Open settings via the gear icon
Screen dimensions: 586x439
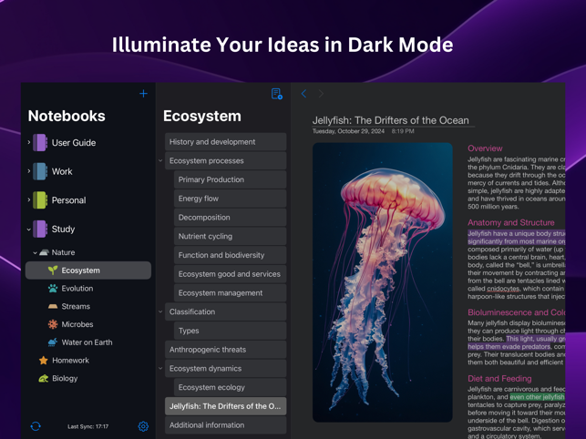click(x=143, y=426)
